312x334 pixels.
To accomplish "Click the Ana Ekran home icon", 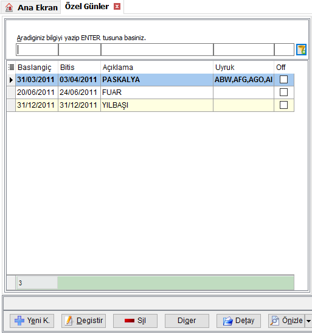I will [x=9, y=7].
